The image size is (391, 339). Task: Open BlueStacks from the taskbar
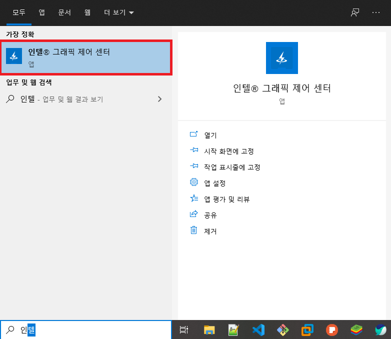click(356, 330)
